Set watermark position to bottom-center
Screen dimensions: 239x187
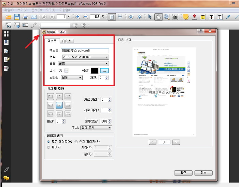pos(59,114)
